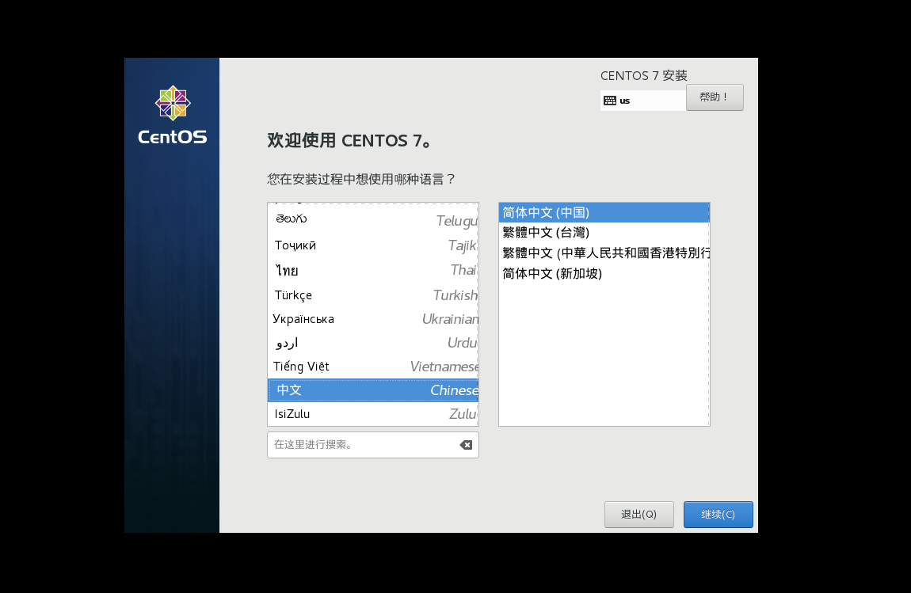Select Telugu language row
The image size is (911, 593).
[373, 220]
